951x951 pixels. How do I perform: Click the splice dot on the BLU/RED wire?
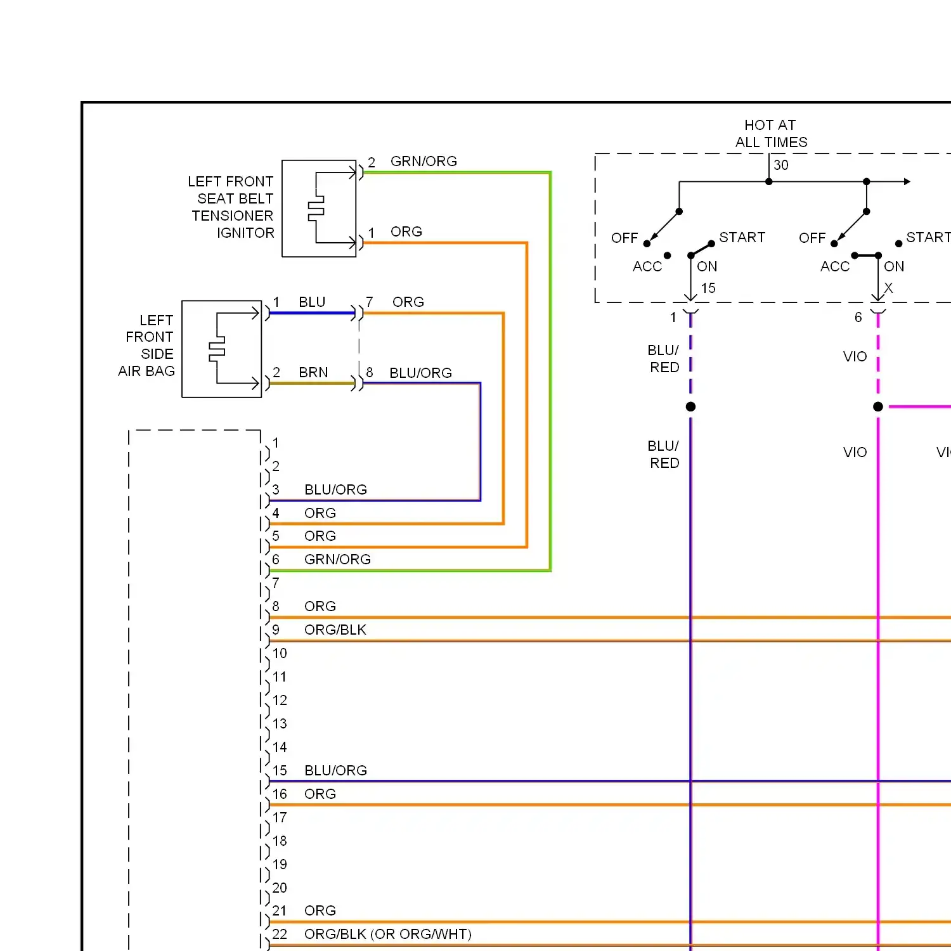pos(691,407)
